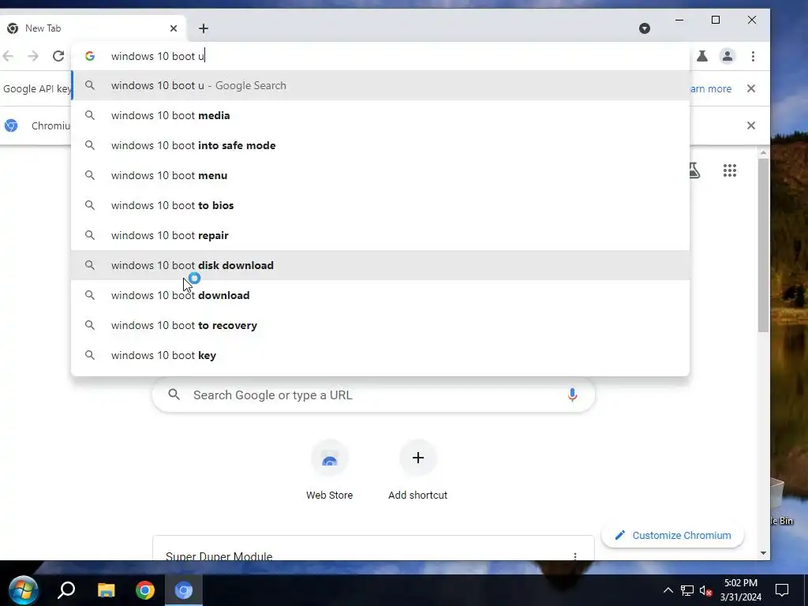Click the Add shortcut tile
Image resolution: width=808 pixels, height=606 pixels.
pyautogui.click(x=418, y=470)
